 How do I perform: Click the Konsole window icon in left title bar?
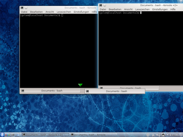(22, 8)
